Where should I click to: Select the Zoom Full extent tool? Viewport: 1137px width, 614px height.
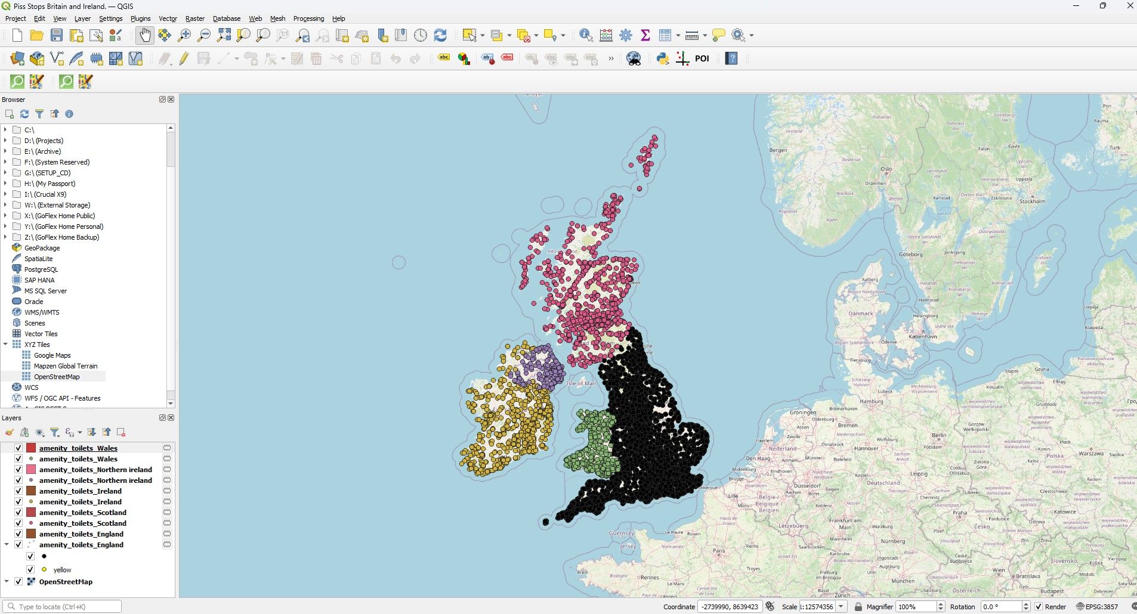point(223,35)
